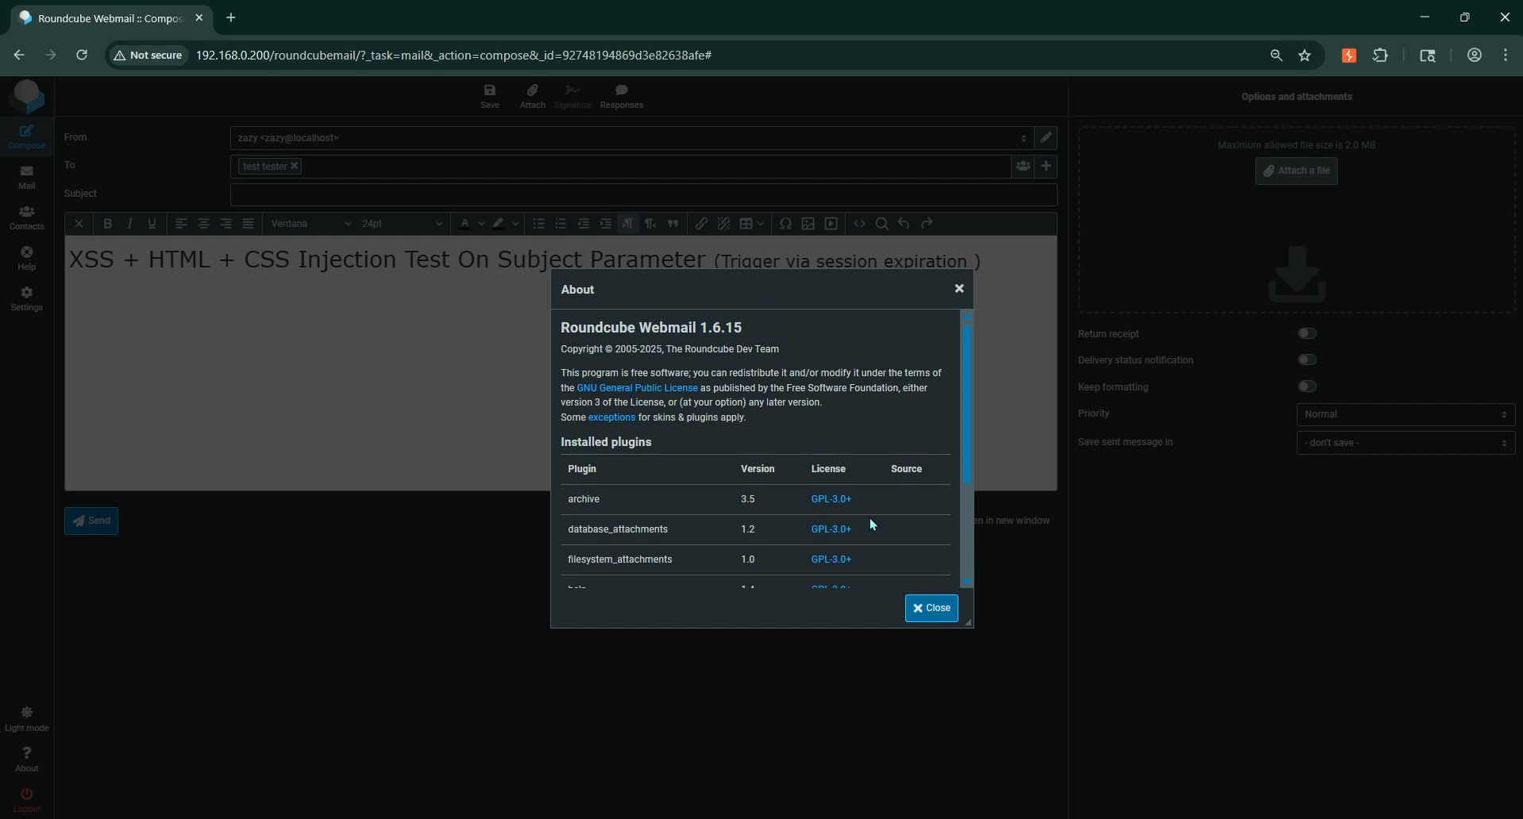This screenshot has height=819, width=1523.
Task: Open Help in the sidebar
Action: point(27,259)
